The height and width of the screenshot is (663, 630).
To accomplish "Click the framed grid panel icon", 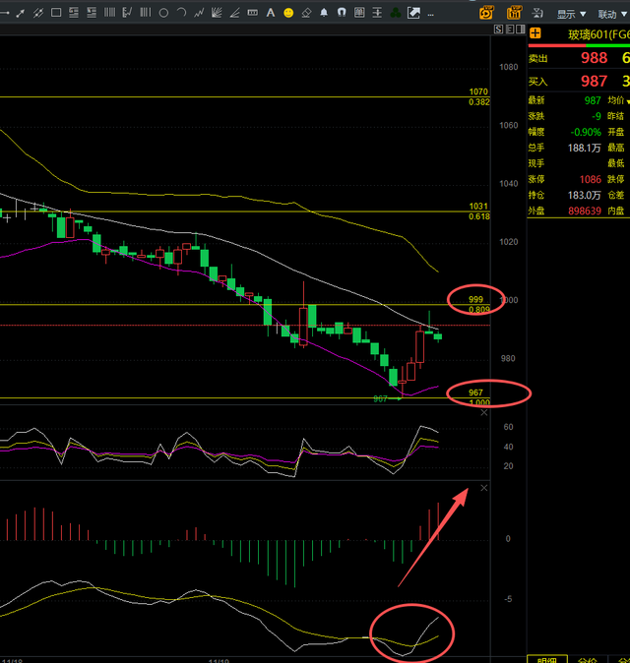I will tap(359, 13).
